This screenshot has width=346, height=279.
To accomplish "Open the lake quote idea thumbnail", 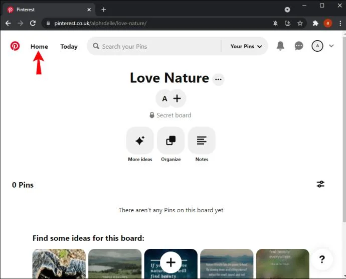I will coord(227,264).
